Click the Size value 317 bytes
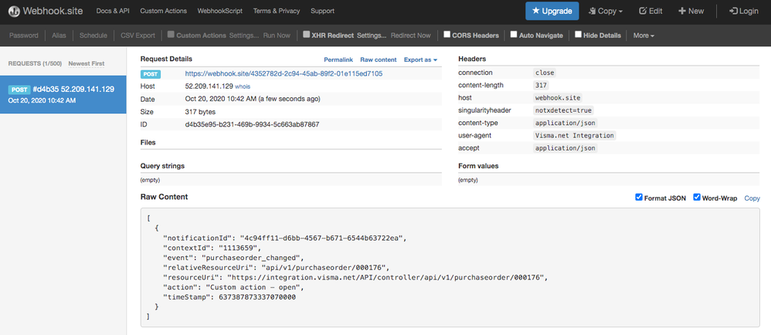The height and width of the screenshot is (335, 771). pyautogui.click(x=201, y=112)
